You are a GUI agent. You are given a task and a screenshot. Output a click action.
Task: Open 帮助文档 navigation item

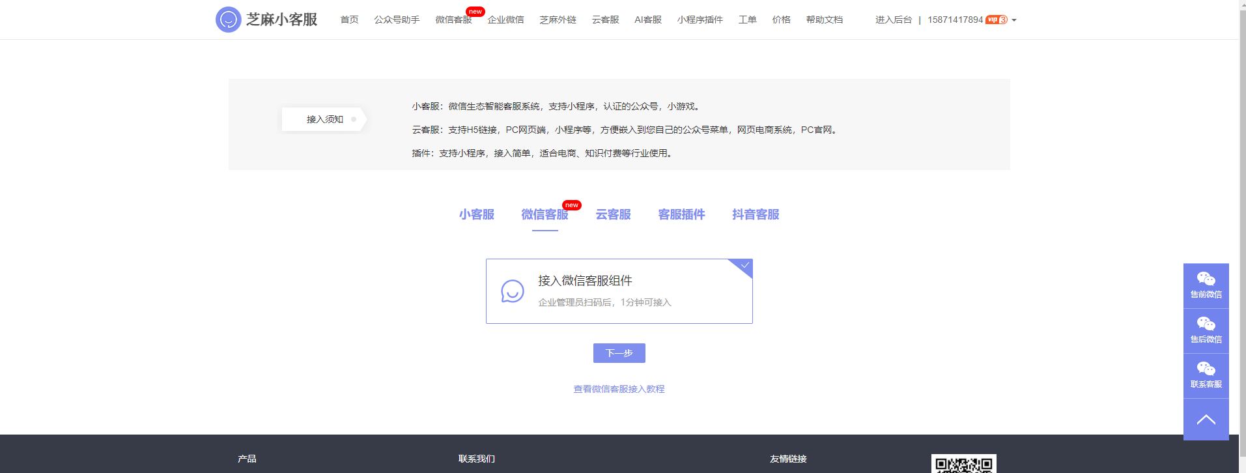coord(824,20)
